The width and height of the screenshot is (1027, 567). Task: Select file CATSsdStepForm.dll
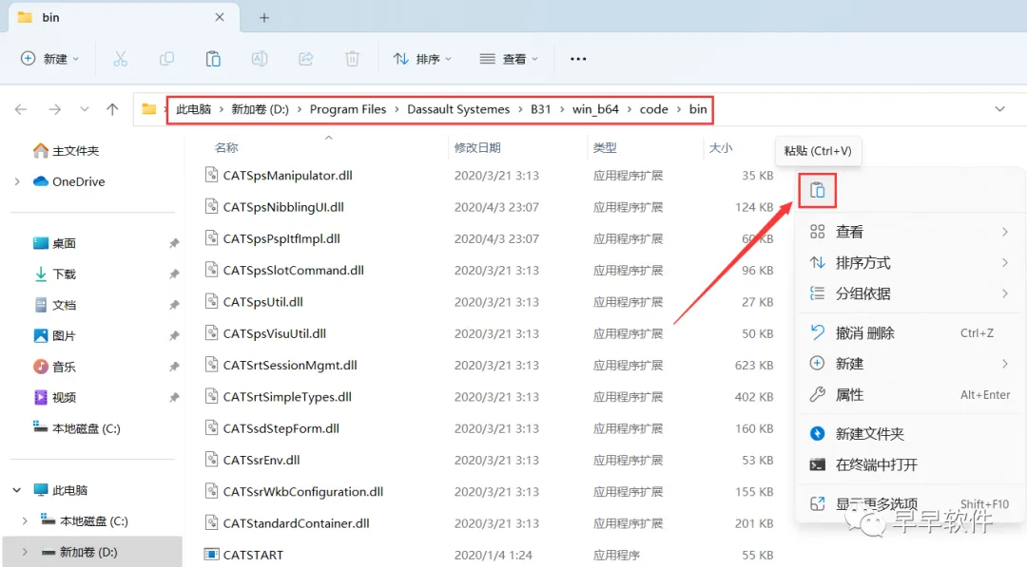[x=281, y=428]
